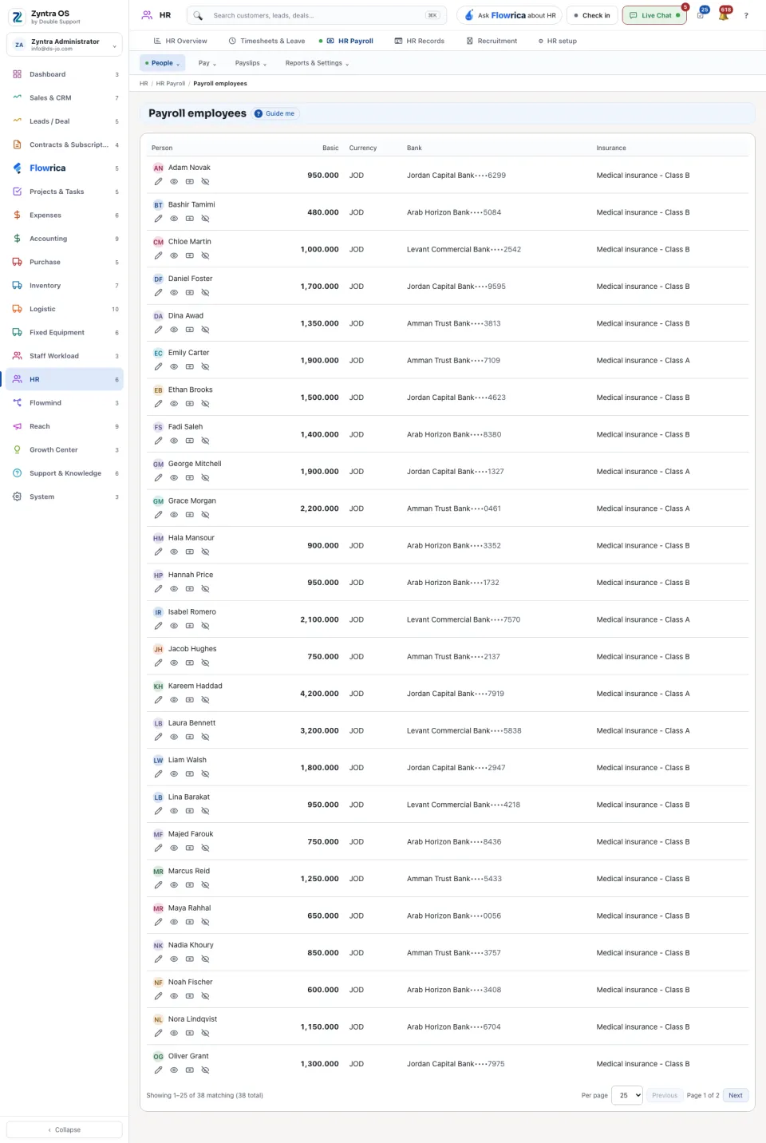The image size is (766, 1143).
Task: Open the Reports & Settings dropdown
Action: tap(317, 63)
